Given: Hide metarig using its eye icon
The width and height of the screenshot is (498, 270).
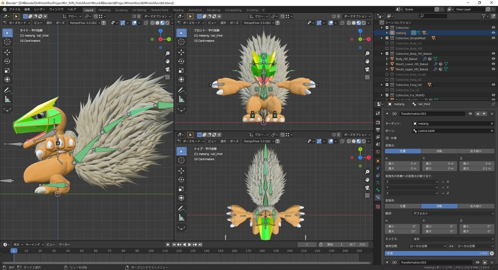Looking at the screenshot, I should (493, 33).
